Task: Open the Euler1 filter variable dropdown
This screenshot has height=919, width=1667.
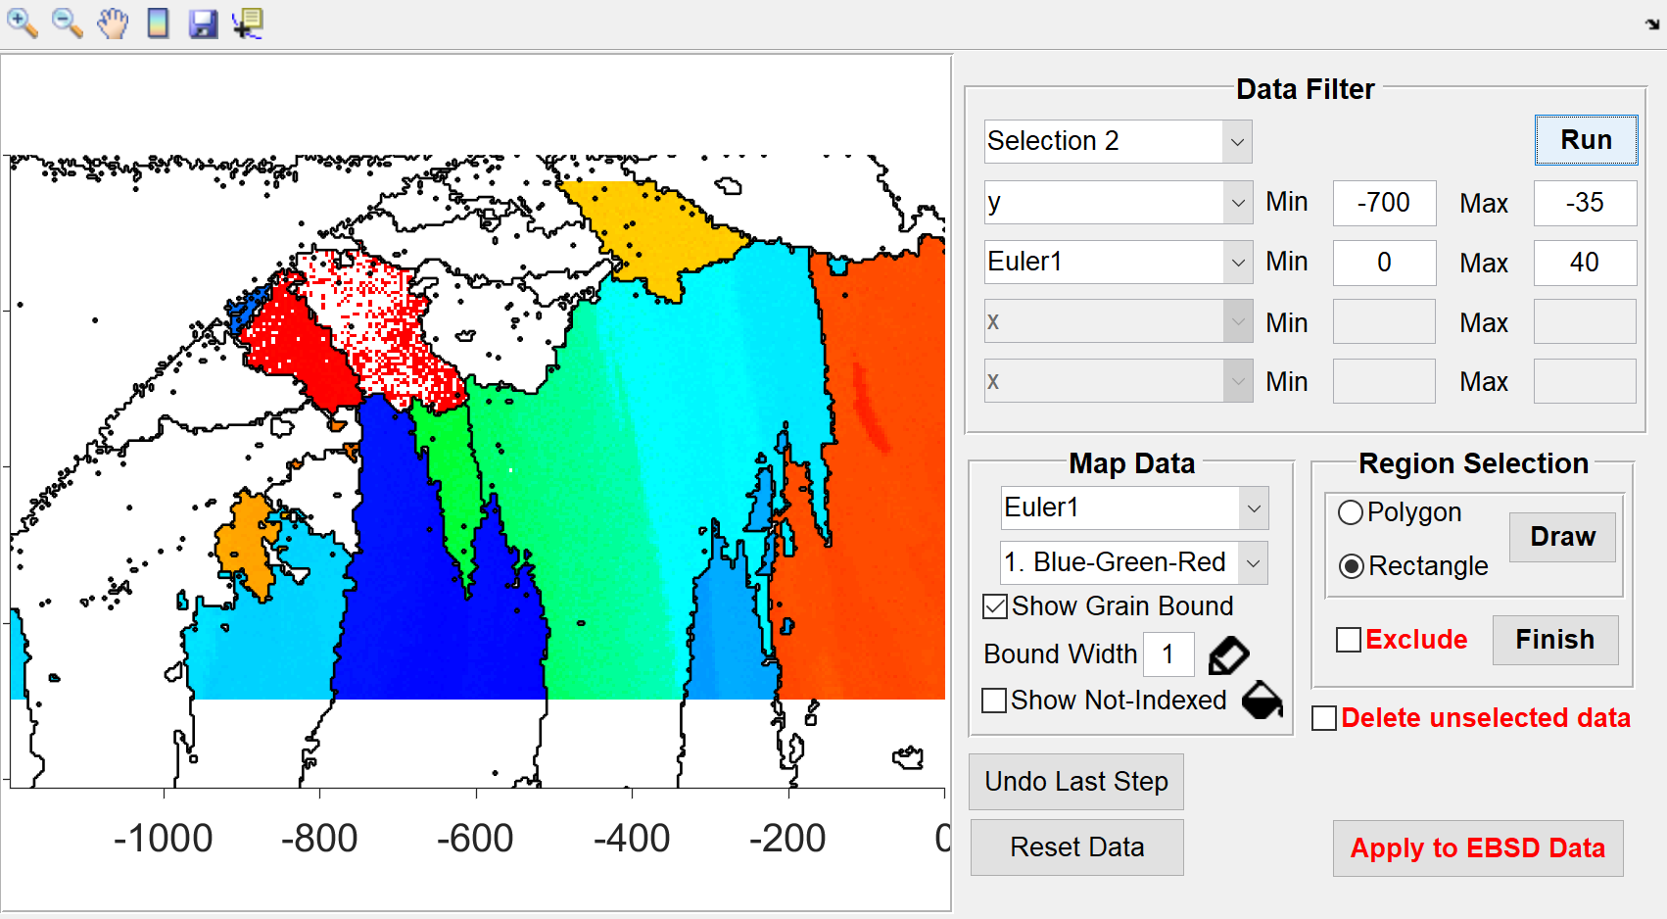Action: [x=1119, y=262]
